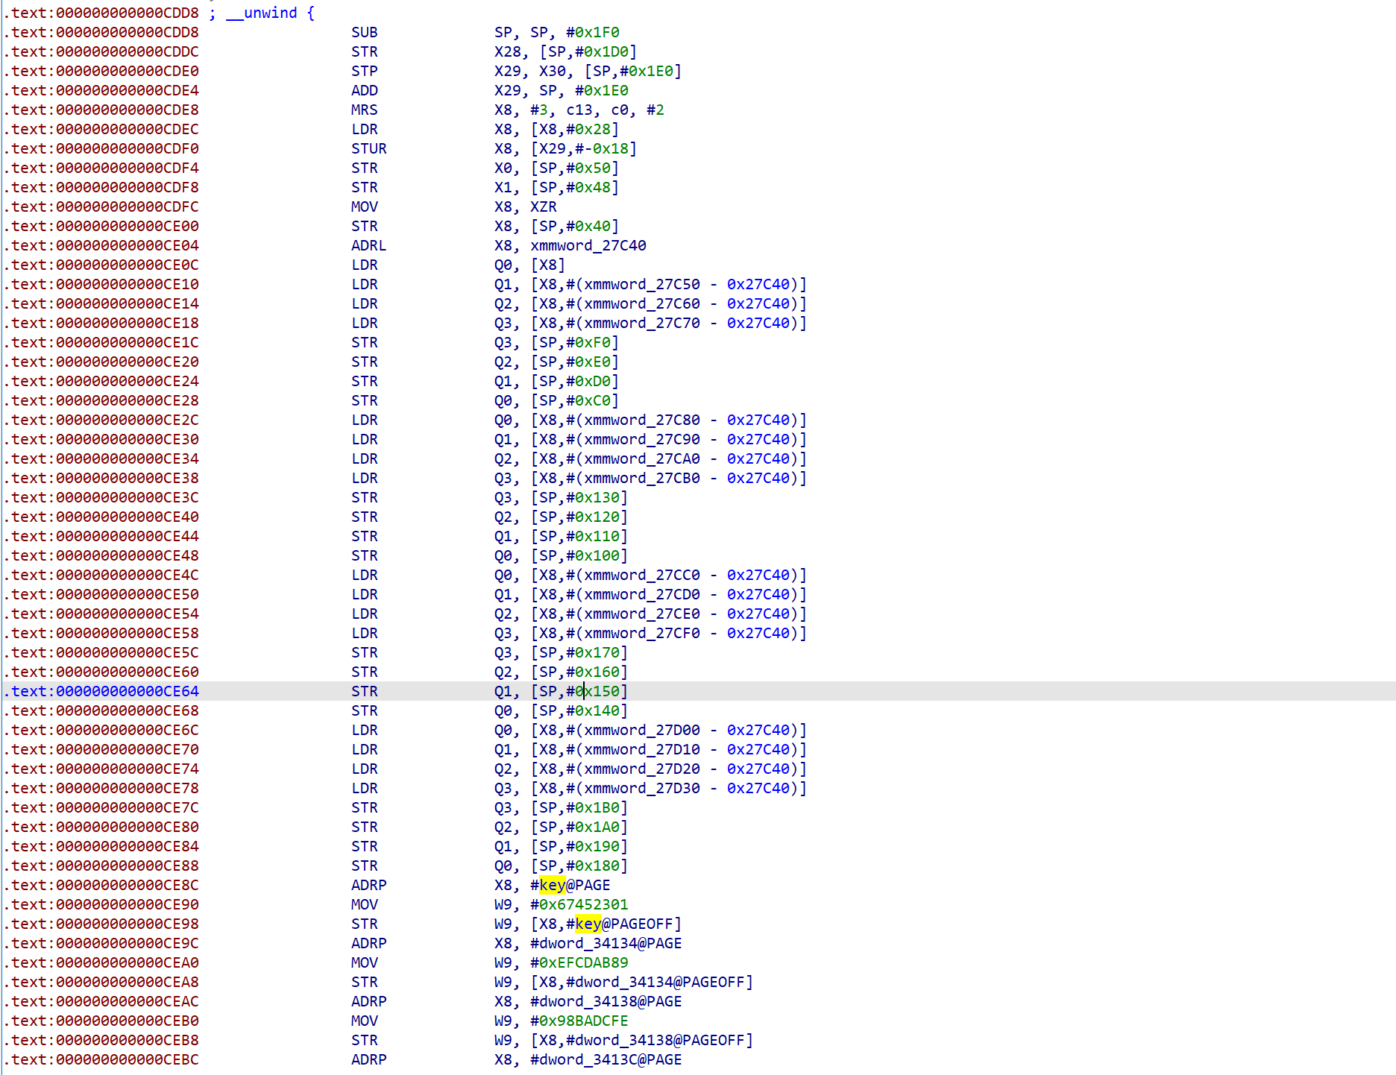Image resolution: width=1396 pixels, height=1075 pixels.
Task: Select the STUR instruction mnemonic
Action: pos(368,149)
